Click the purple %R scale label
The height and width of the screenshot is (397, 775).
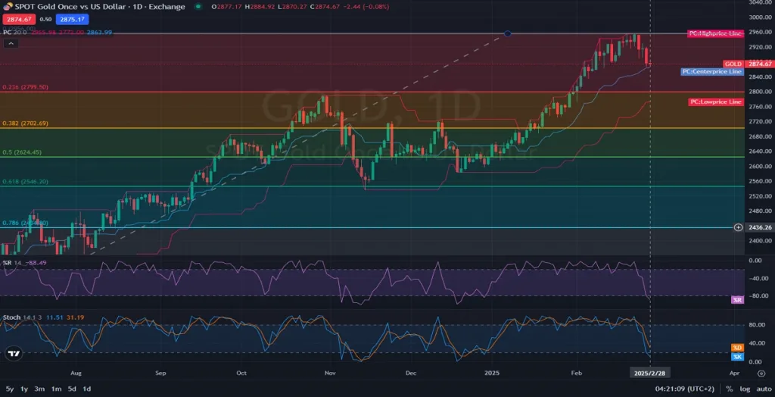click(x=737, y=300)
